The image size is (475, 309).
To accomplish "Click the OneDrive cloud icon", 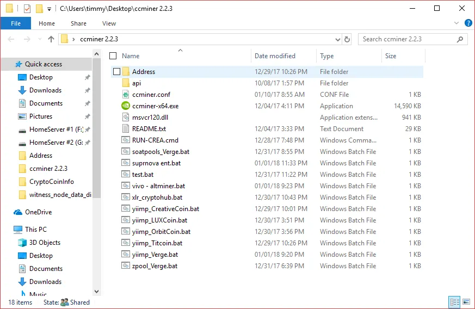I will tap(18, 212).
